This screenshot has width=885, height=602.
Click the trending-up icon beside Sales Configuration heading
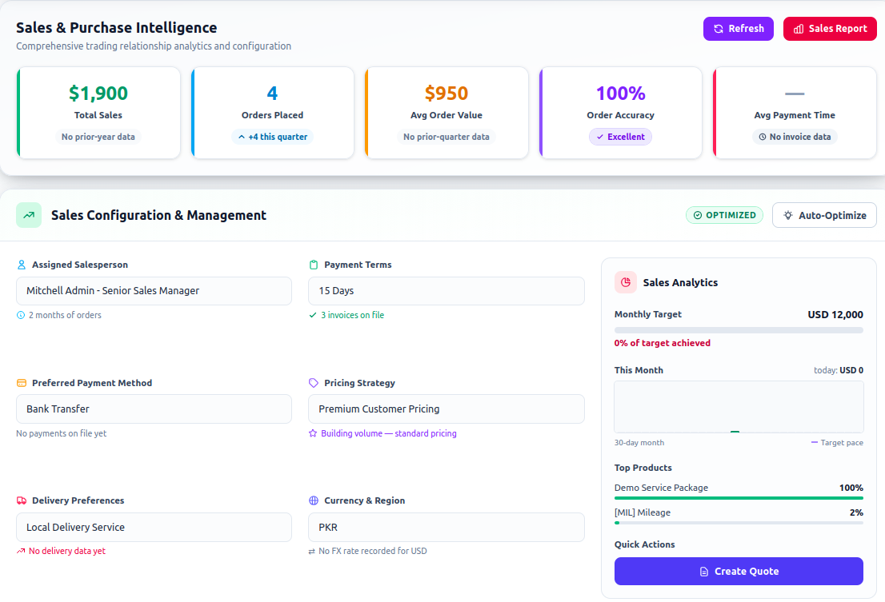tap(29, 215)
